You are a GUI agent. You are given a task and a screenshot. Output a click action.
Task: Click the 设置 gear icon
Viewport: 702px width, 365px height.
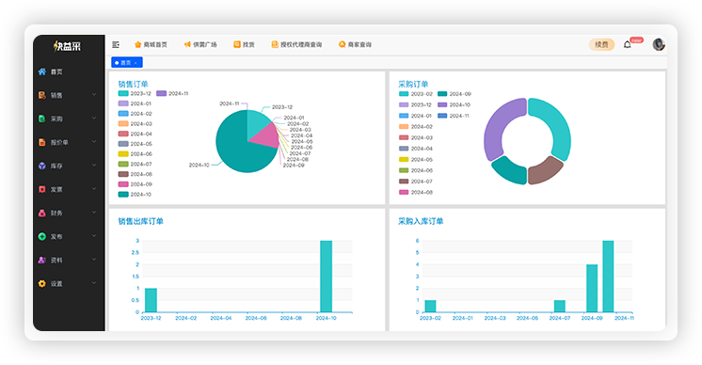click(42, 283)
